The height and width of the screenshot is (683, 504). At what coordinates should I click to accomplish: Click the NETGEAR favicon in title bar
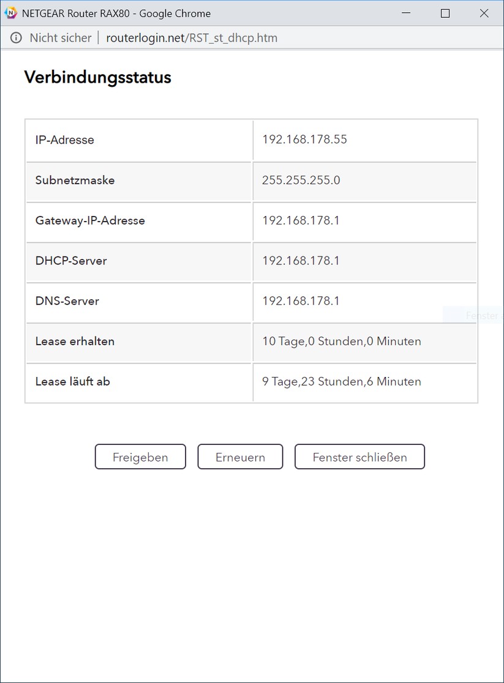[x=11, y=13]
